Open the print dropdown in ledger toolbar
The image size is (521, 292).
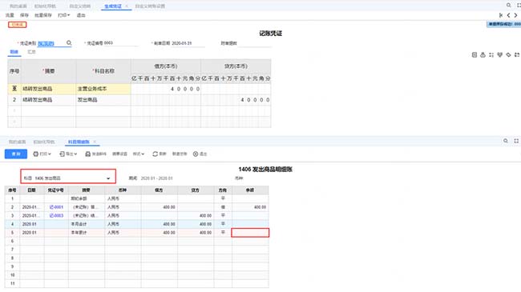(42, 154)
